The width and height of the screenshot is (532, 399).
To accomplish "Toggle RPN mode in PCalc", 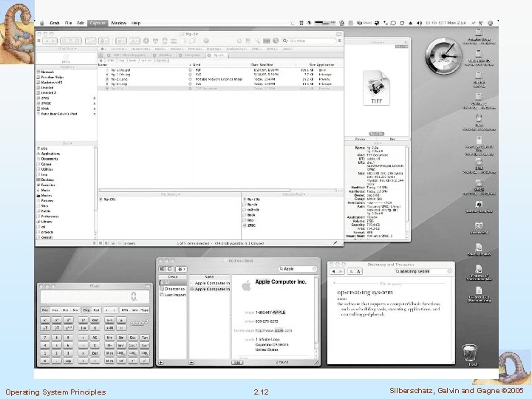I will 125,310.
